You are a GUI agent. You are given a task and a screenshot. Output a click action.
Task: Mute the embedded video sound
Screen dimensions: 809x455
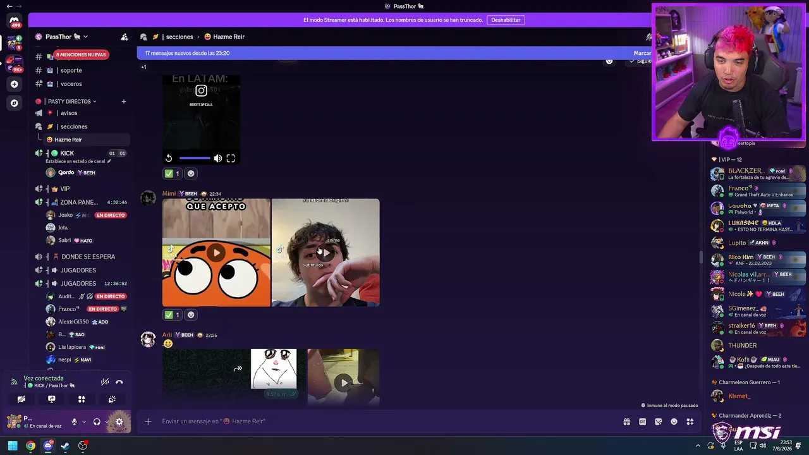pos(217,159)
